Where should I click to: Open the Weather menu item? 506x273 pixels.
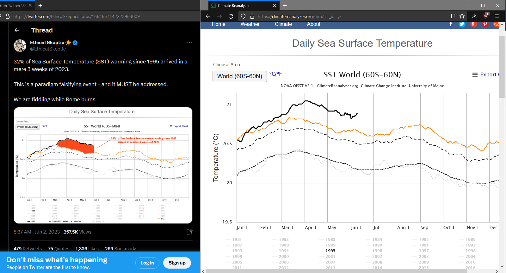coord(250,24)
